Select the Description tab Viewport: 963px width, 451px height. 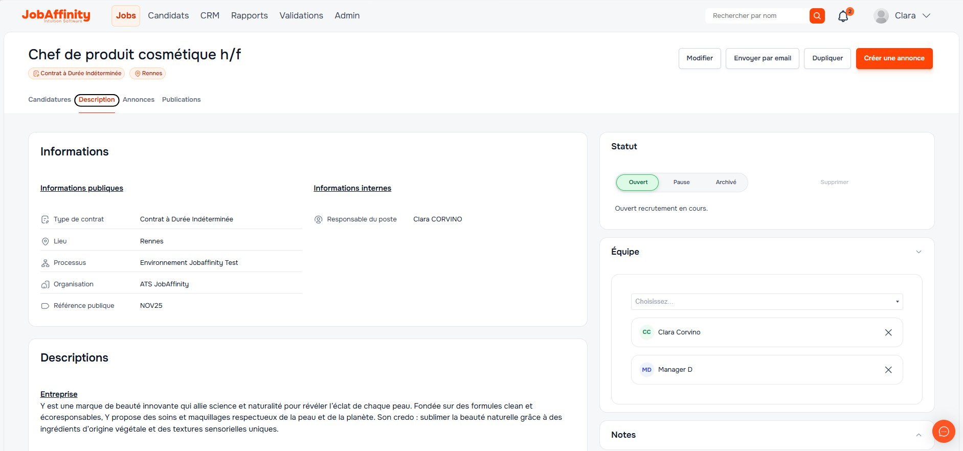pyautogui.click(x=97, y=100)
